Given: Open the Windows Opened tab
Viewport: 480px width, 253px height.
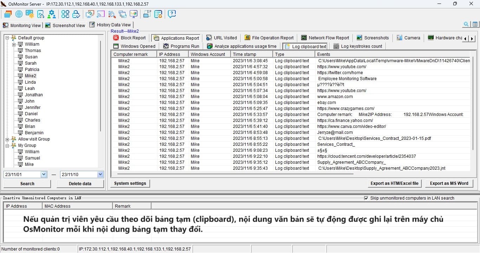Looking at the screenshot, I should [x=134, y=46].
